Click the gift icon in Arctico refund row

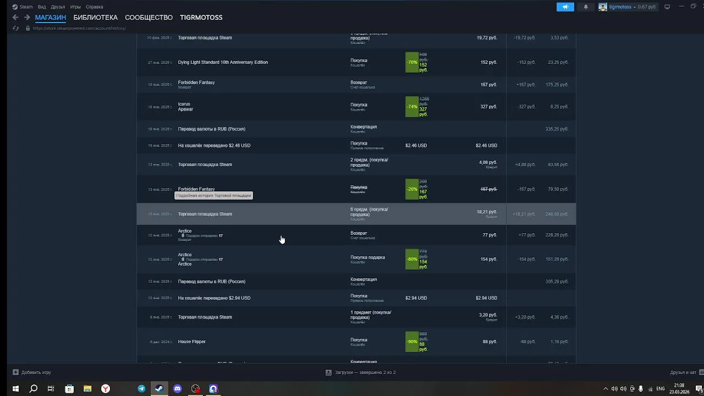(183, 236)
